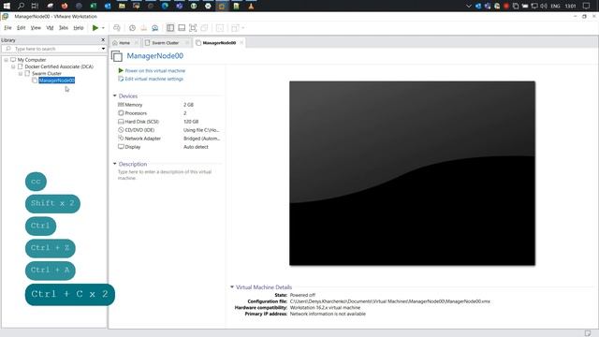Open the VM menu

click(x=50, y=28)
